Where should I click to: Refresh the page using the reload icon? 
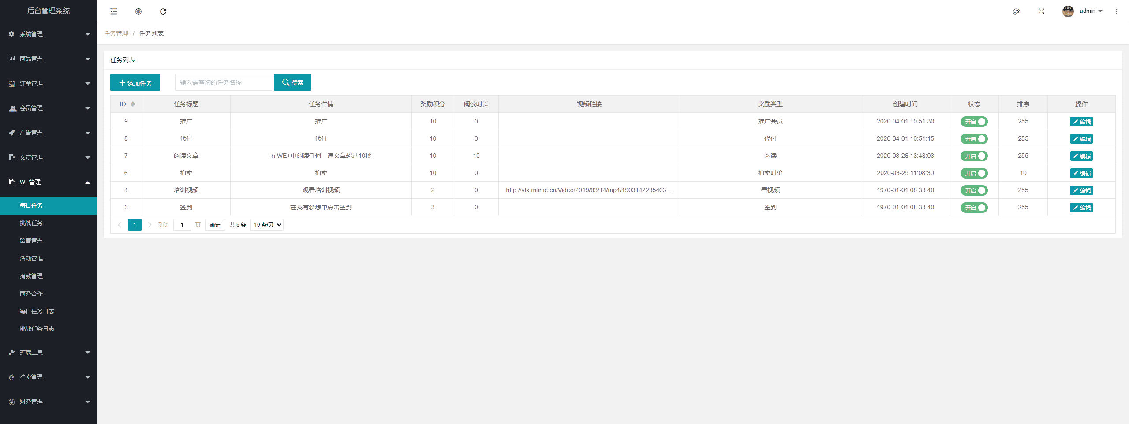pos(163,11)
